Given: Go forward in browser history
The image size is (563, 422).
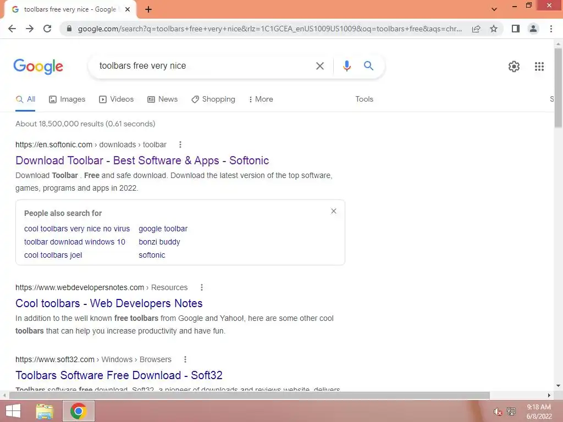Looking at the screenshot, I should 30,29.
